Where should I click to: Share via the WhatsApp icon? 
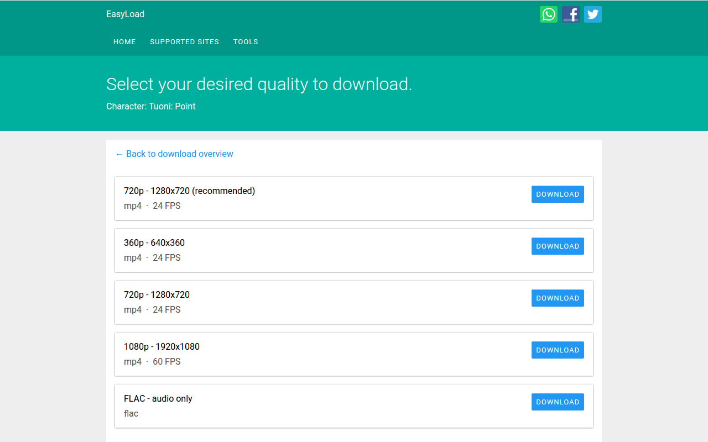[549, 14]
